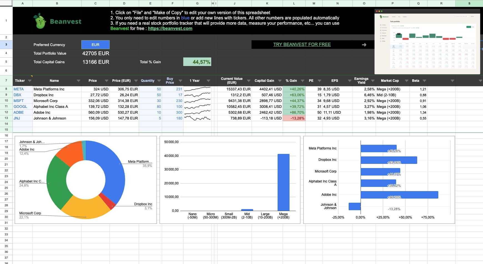Open the 1 Year column filter
Screen dimensions: 483x264
pyautogui.click(x=208, y=81)
